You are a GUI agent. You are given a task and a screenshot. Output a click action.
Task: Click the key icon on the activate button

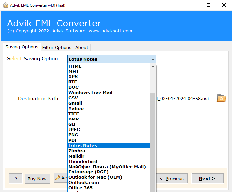[x=58, y=178]
